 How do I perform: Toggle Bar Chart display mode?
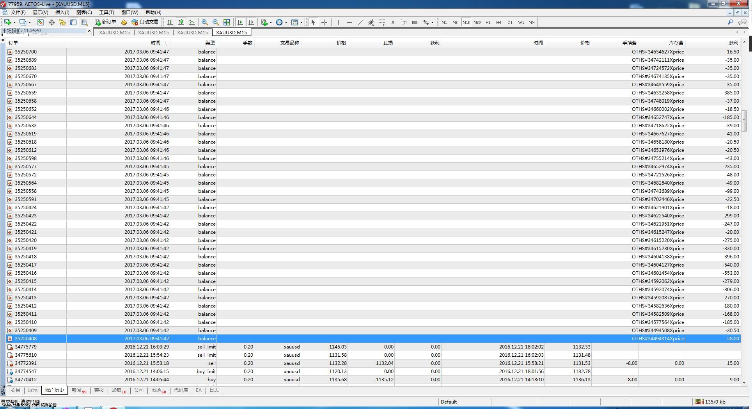click(x=170, y=22)
